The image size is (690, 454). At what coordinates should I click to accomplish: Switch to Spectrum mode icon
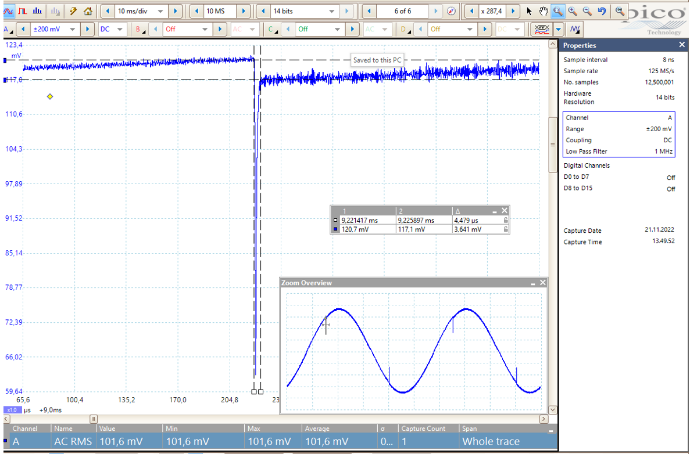(x=37, y=11)
